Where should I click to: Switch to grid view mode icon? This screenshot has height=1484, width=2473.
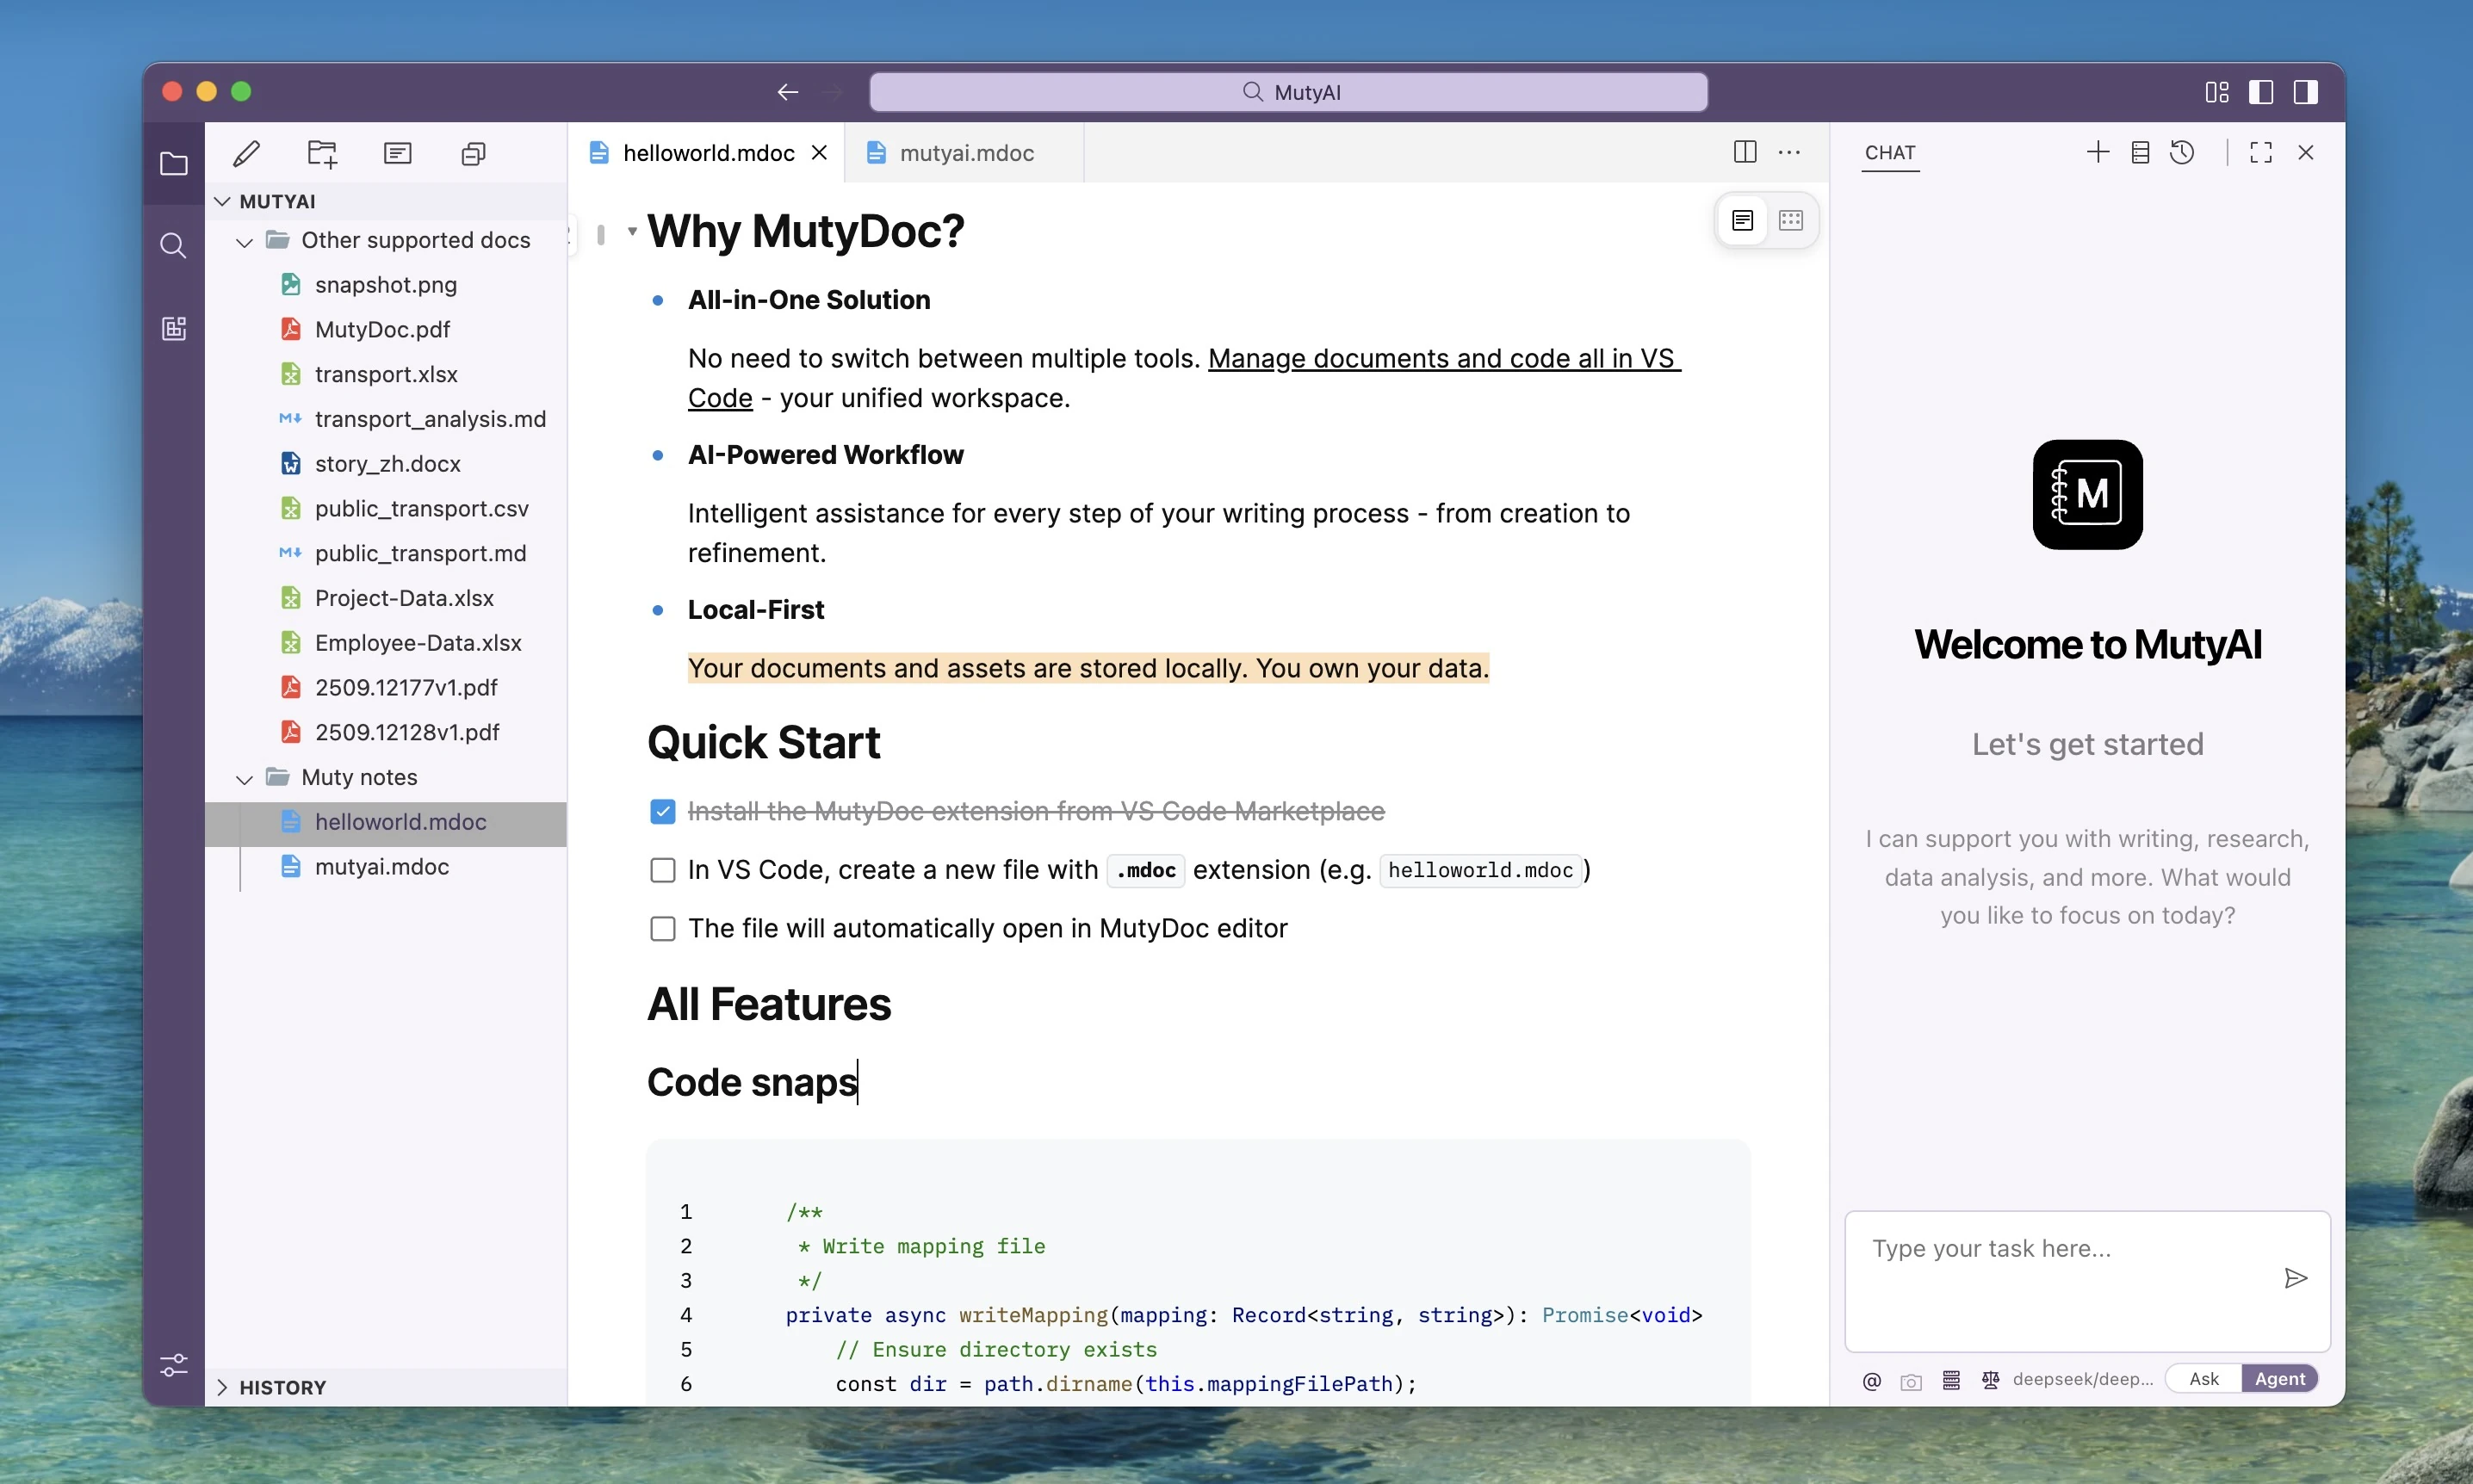(x=1790, y=220)
